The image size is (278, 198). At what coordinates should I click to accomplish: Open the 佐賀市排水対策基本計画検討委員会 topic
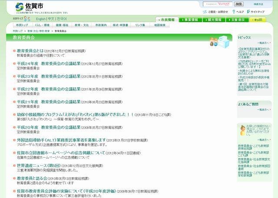(x=253, y=87)
